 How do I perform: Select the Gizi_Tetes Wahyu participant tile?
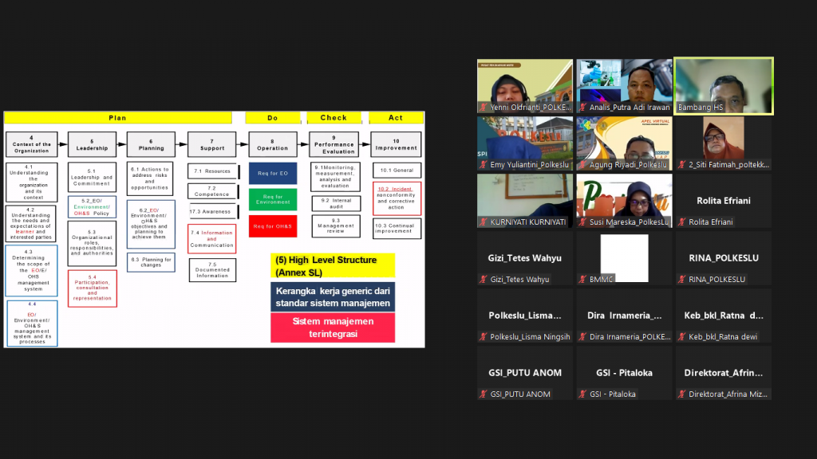(525, 258)
